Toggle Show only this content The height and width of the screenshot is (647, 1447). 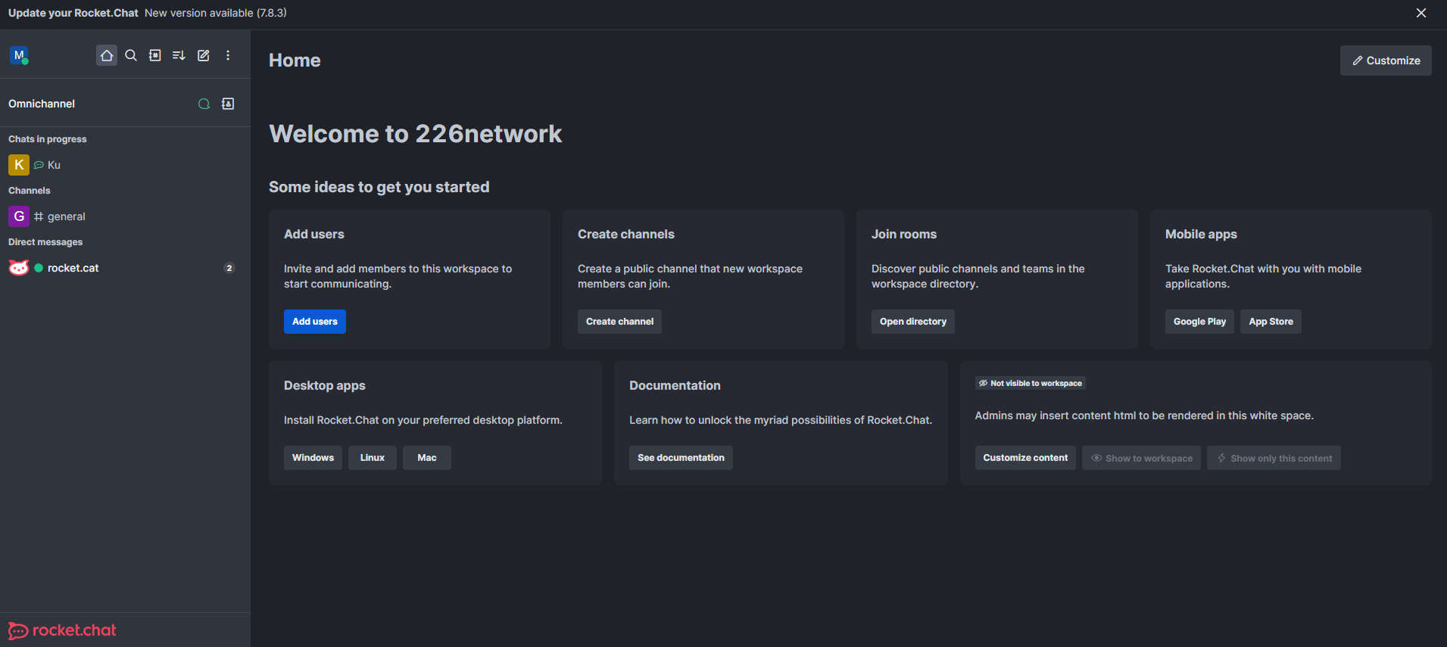point(1274,458)
